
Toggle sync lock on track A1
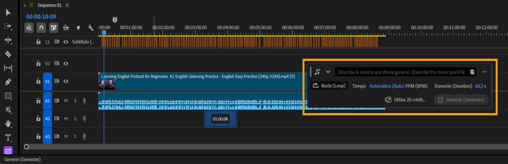pyautogui.click(x=57, y=101)
